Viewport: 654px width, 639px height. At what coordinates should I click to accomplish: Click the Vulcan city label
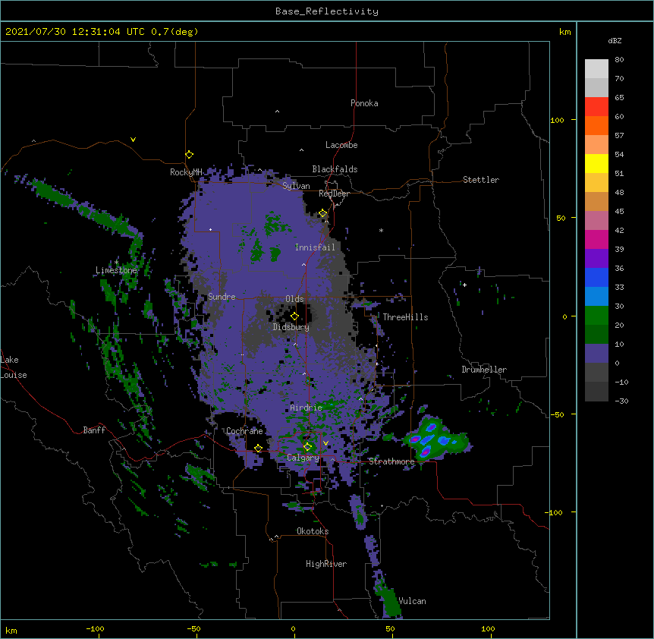click(412, 601)
